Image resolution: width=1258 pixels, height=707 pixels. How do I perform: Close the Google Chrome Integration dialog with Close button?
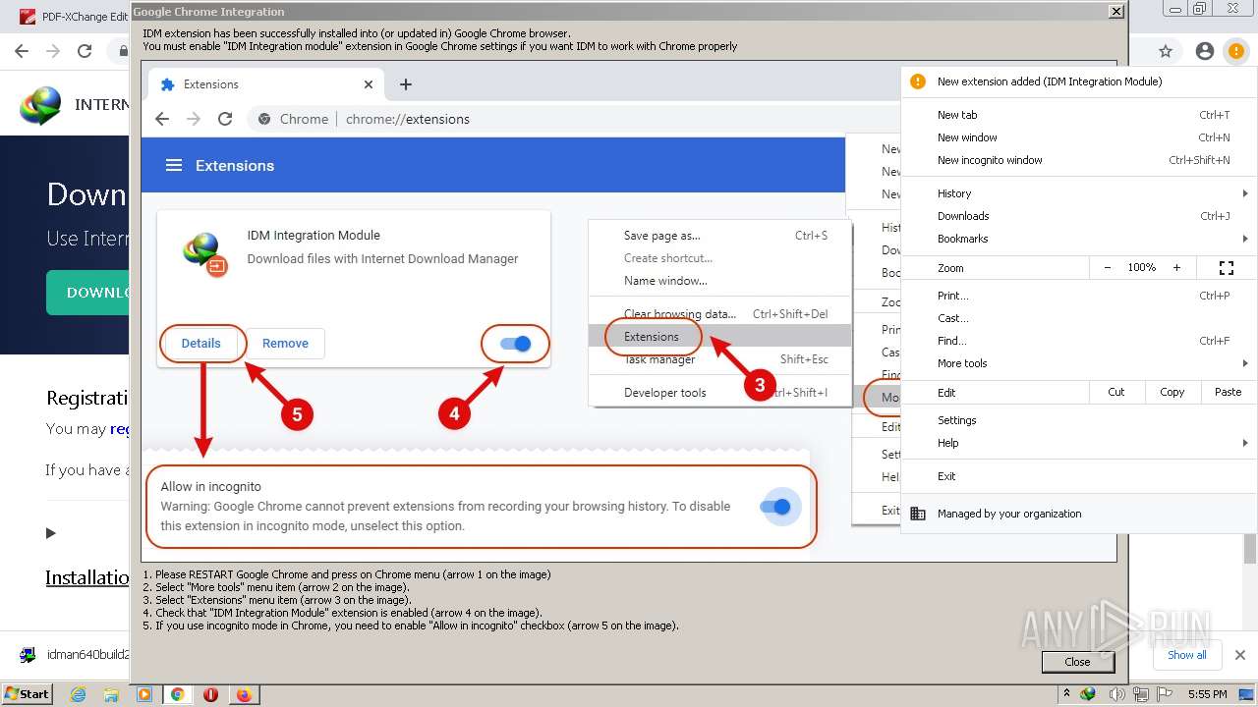coord(1077,662)
